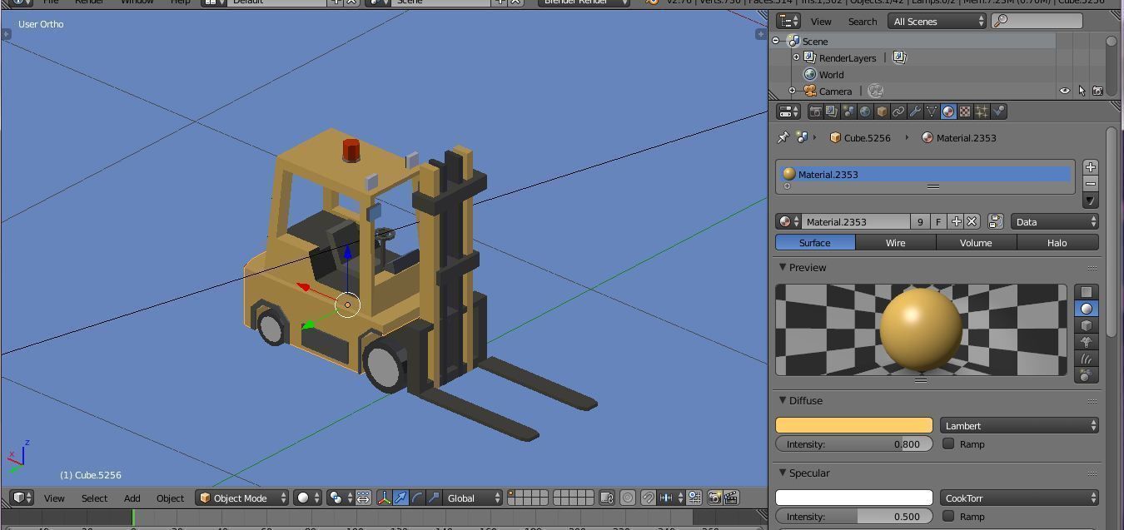Expand the Camera tree item
The width and height of the screenshot is (1124, 530).
point(792,91)
